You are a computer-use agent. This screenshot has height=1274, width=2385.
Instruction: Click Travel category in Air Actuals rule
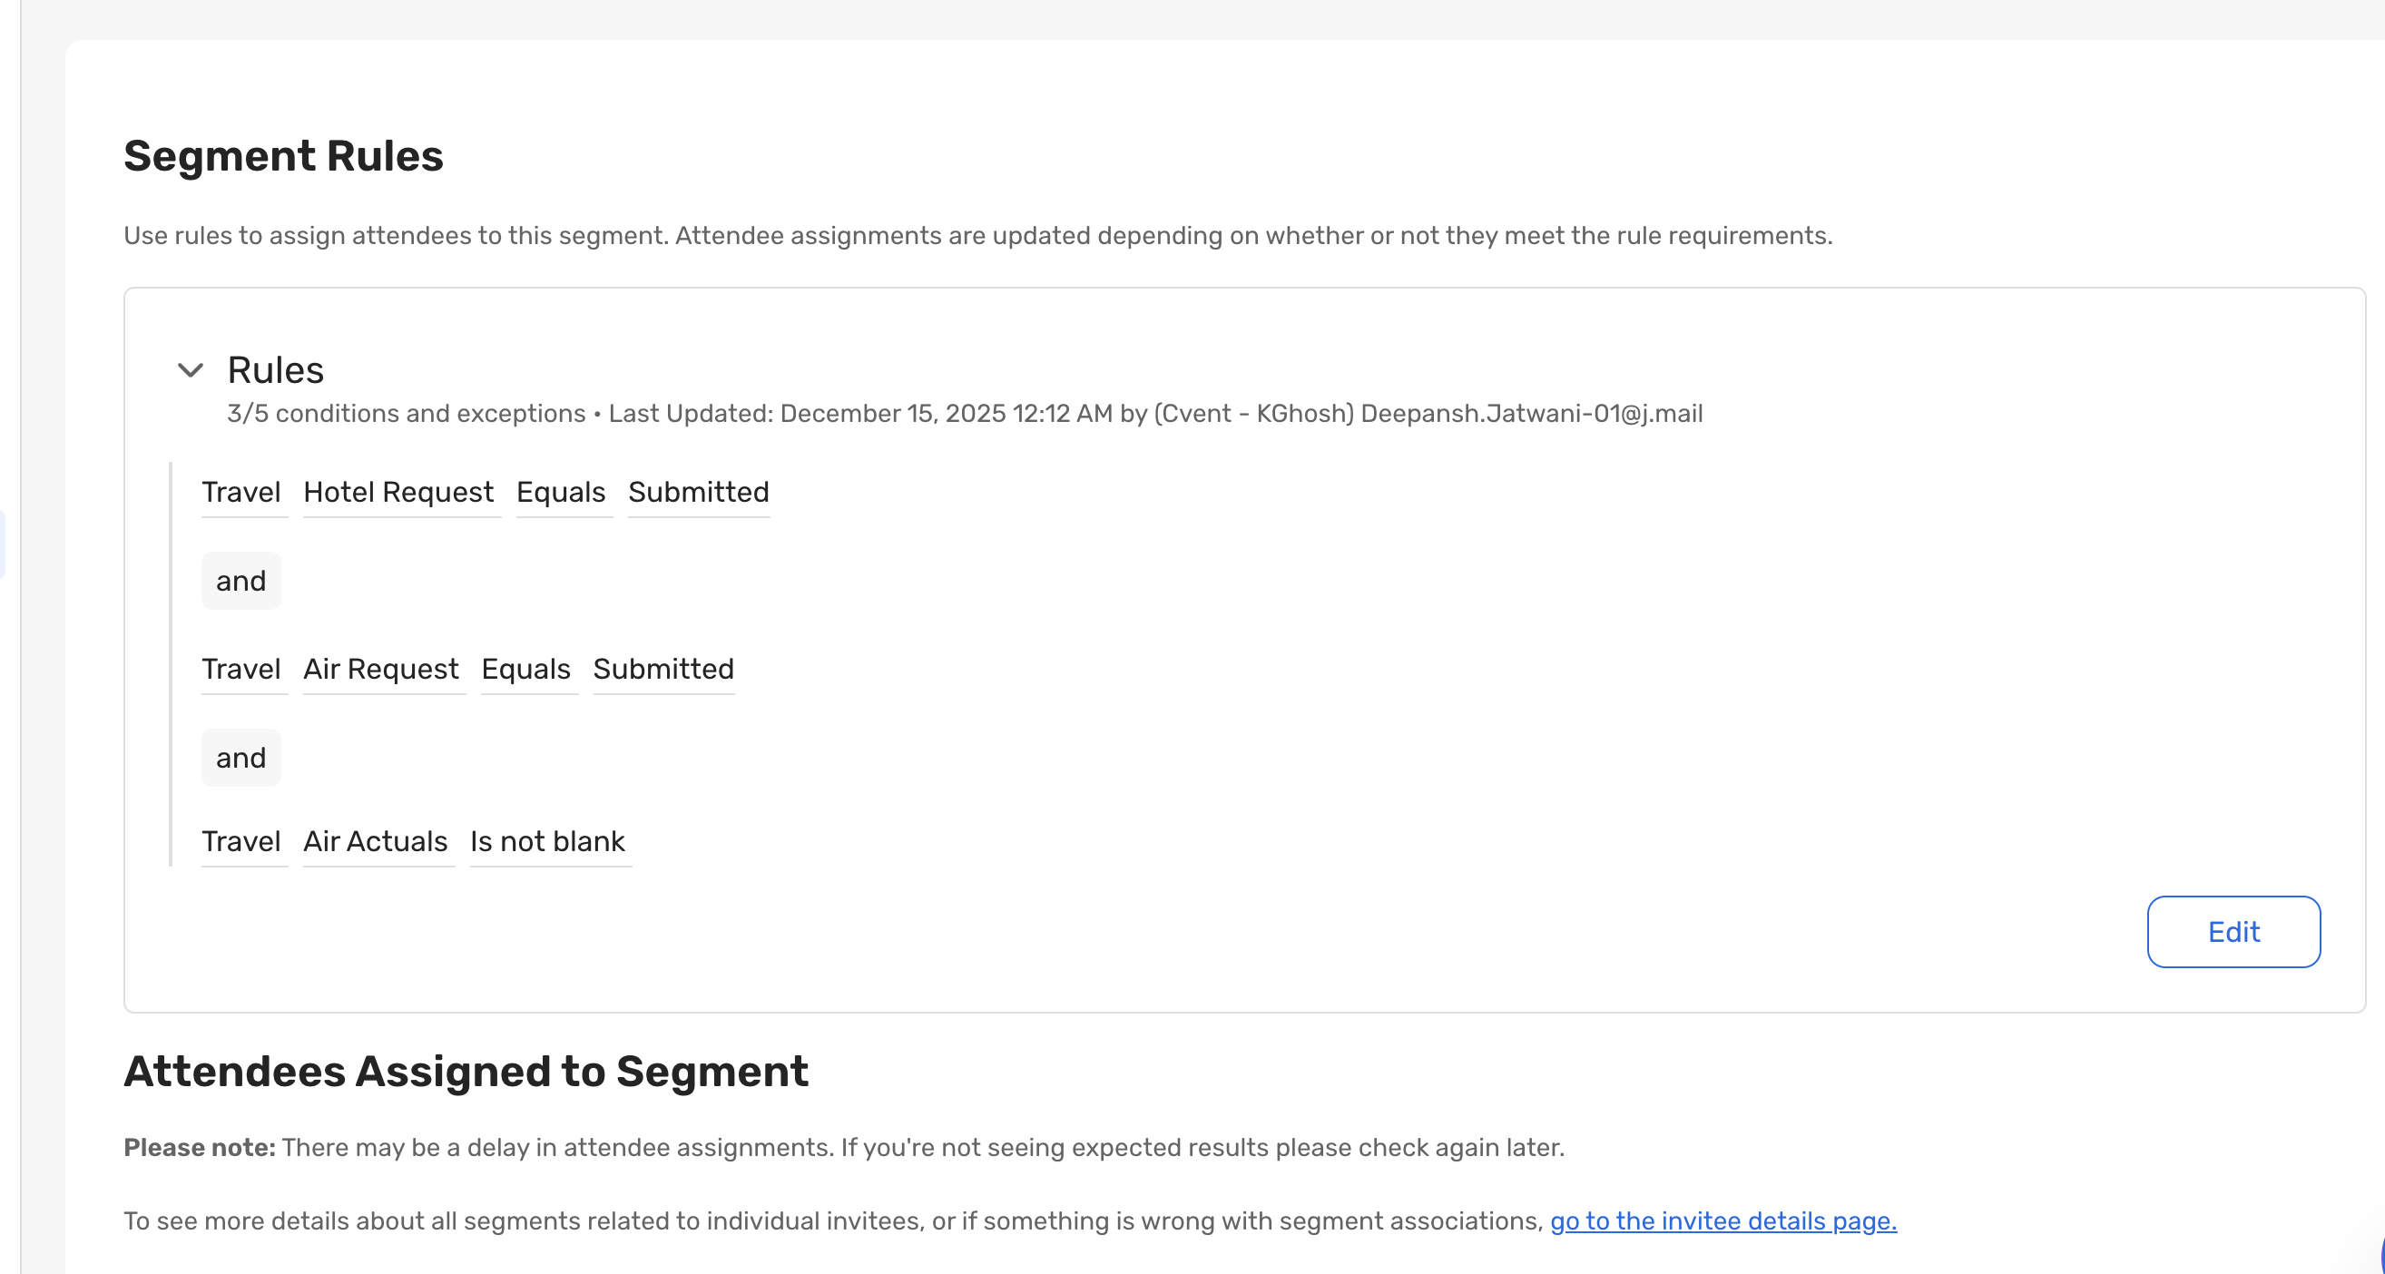pos(240,840)
